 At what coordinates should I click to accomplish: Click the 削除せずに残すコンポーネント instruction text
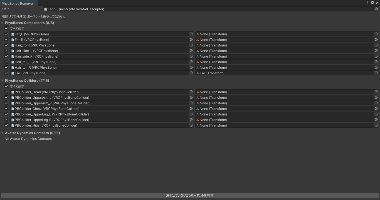tap(34, 16)
